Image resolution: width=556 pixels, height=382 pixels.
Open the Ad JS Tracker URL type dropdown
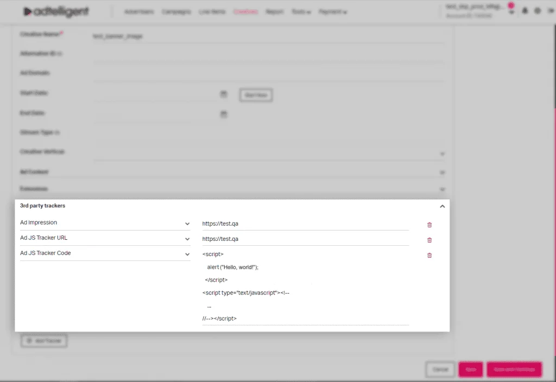(105, 238)
